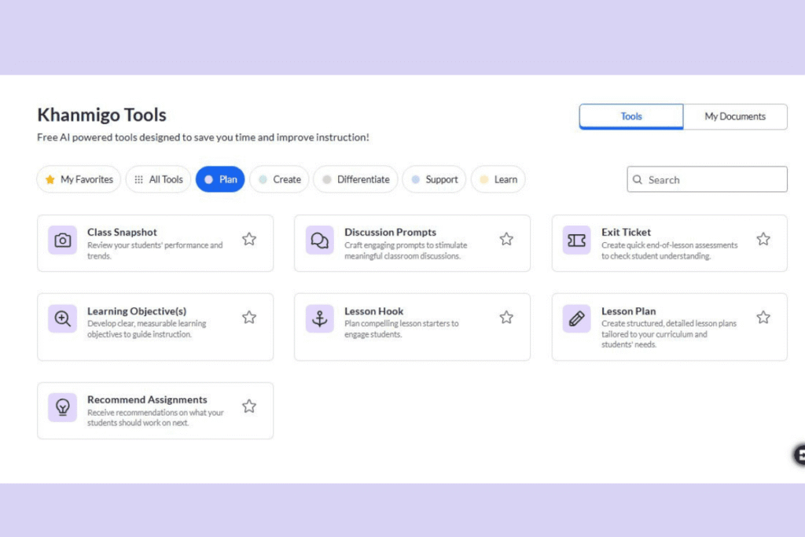Open the Recommend Assignments title
805x537 pixels.
[147, 399]
